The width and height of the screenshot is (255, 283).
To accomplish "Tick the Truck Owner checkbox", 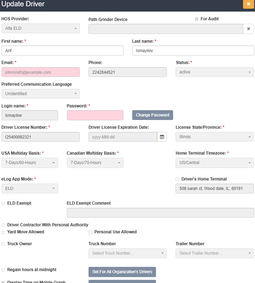I will 3,244.
